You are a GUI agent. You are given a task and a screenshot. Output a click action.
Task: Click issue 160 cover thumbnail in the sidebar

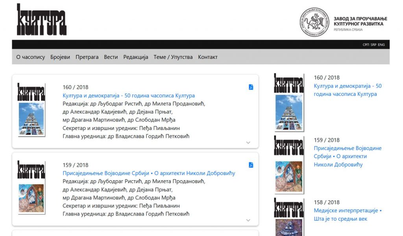tap(289, 102)
